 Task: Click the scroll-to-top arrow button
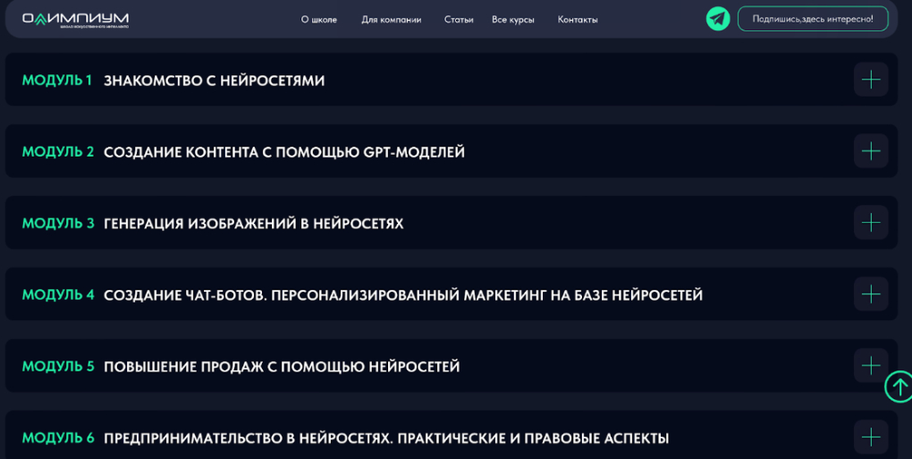pyautogui.click(x=899, y=387)
